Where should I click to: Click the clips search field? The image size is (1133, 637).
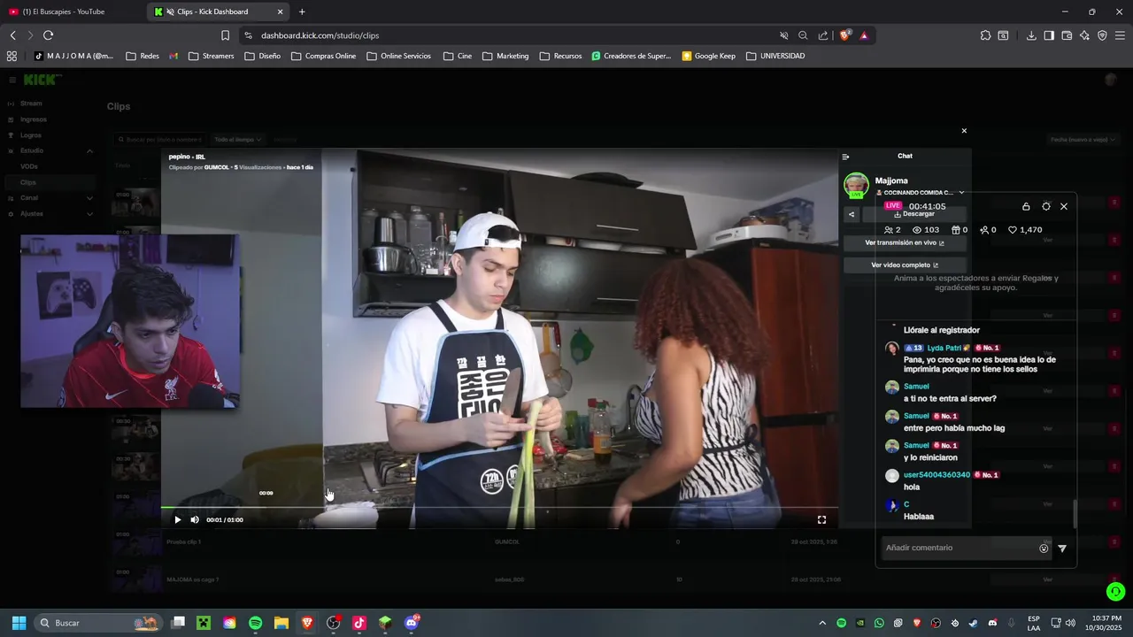coord(160,140)
